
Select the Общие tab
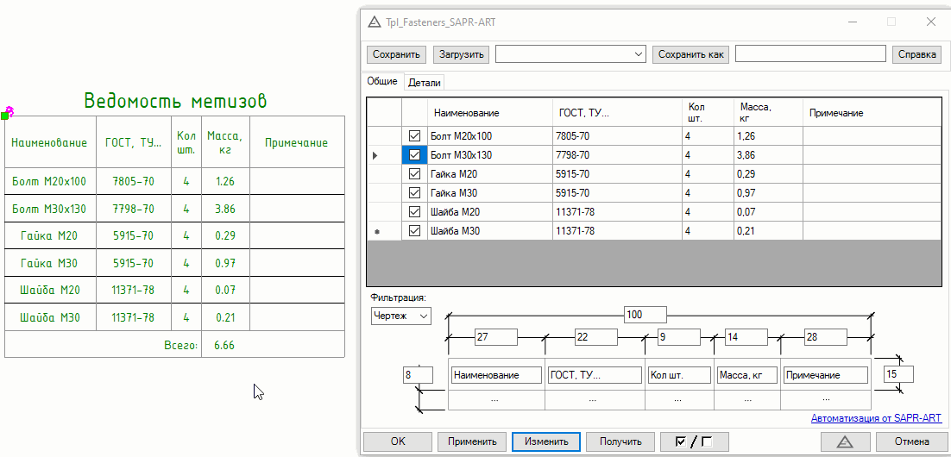pos(382,81)
